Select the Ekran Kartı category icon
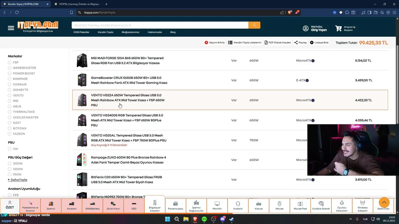Image resolution: width=399 pixels, height=224 pixels. [x=113, y=205]
